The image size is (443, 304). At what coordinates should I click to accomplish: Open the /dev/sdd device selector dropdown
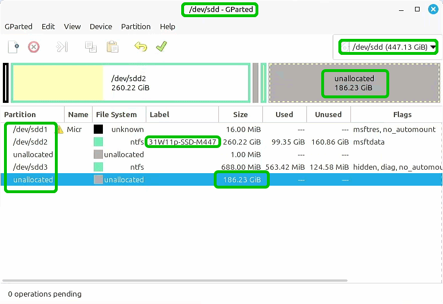388,47
